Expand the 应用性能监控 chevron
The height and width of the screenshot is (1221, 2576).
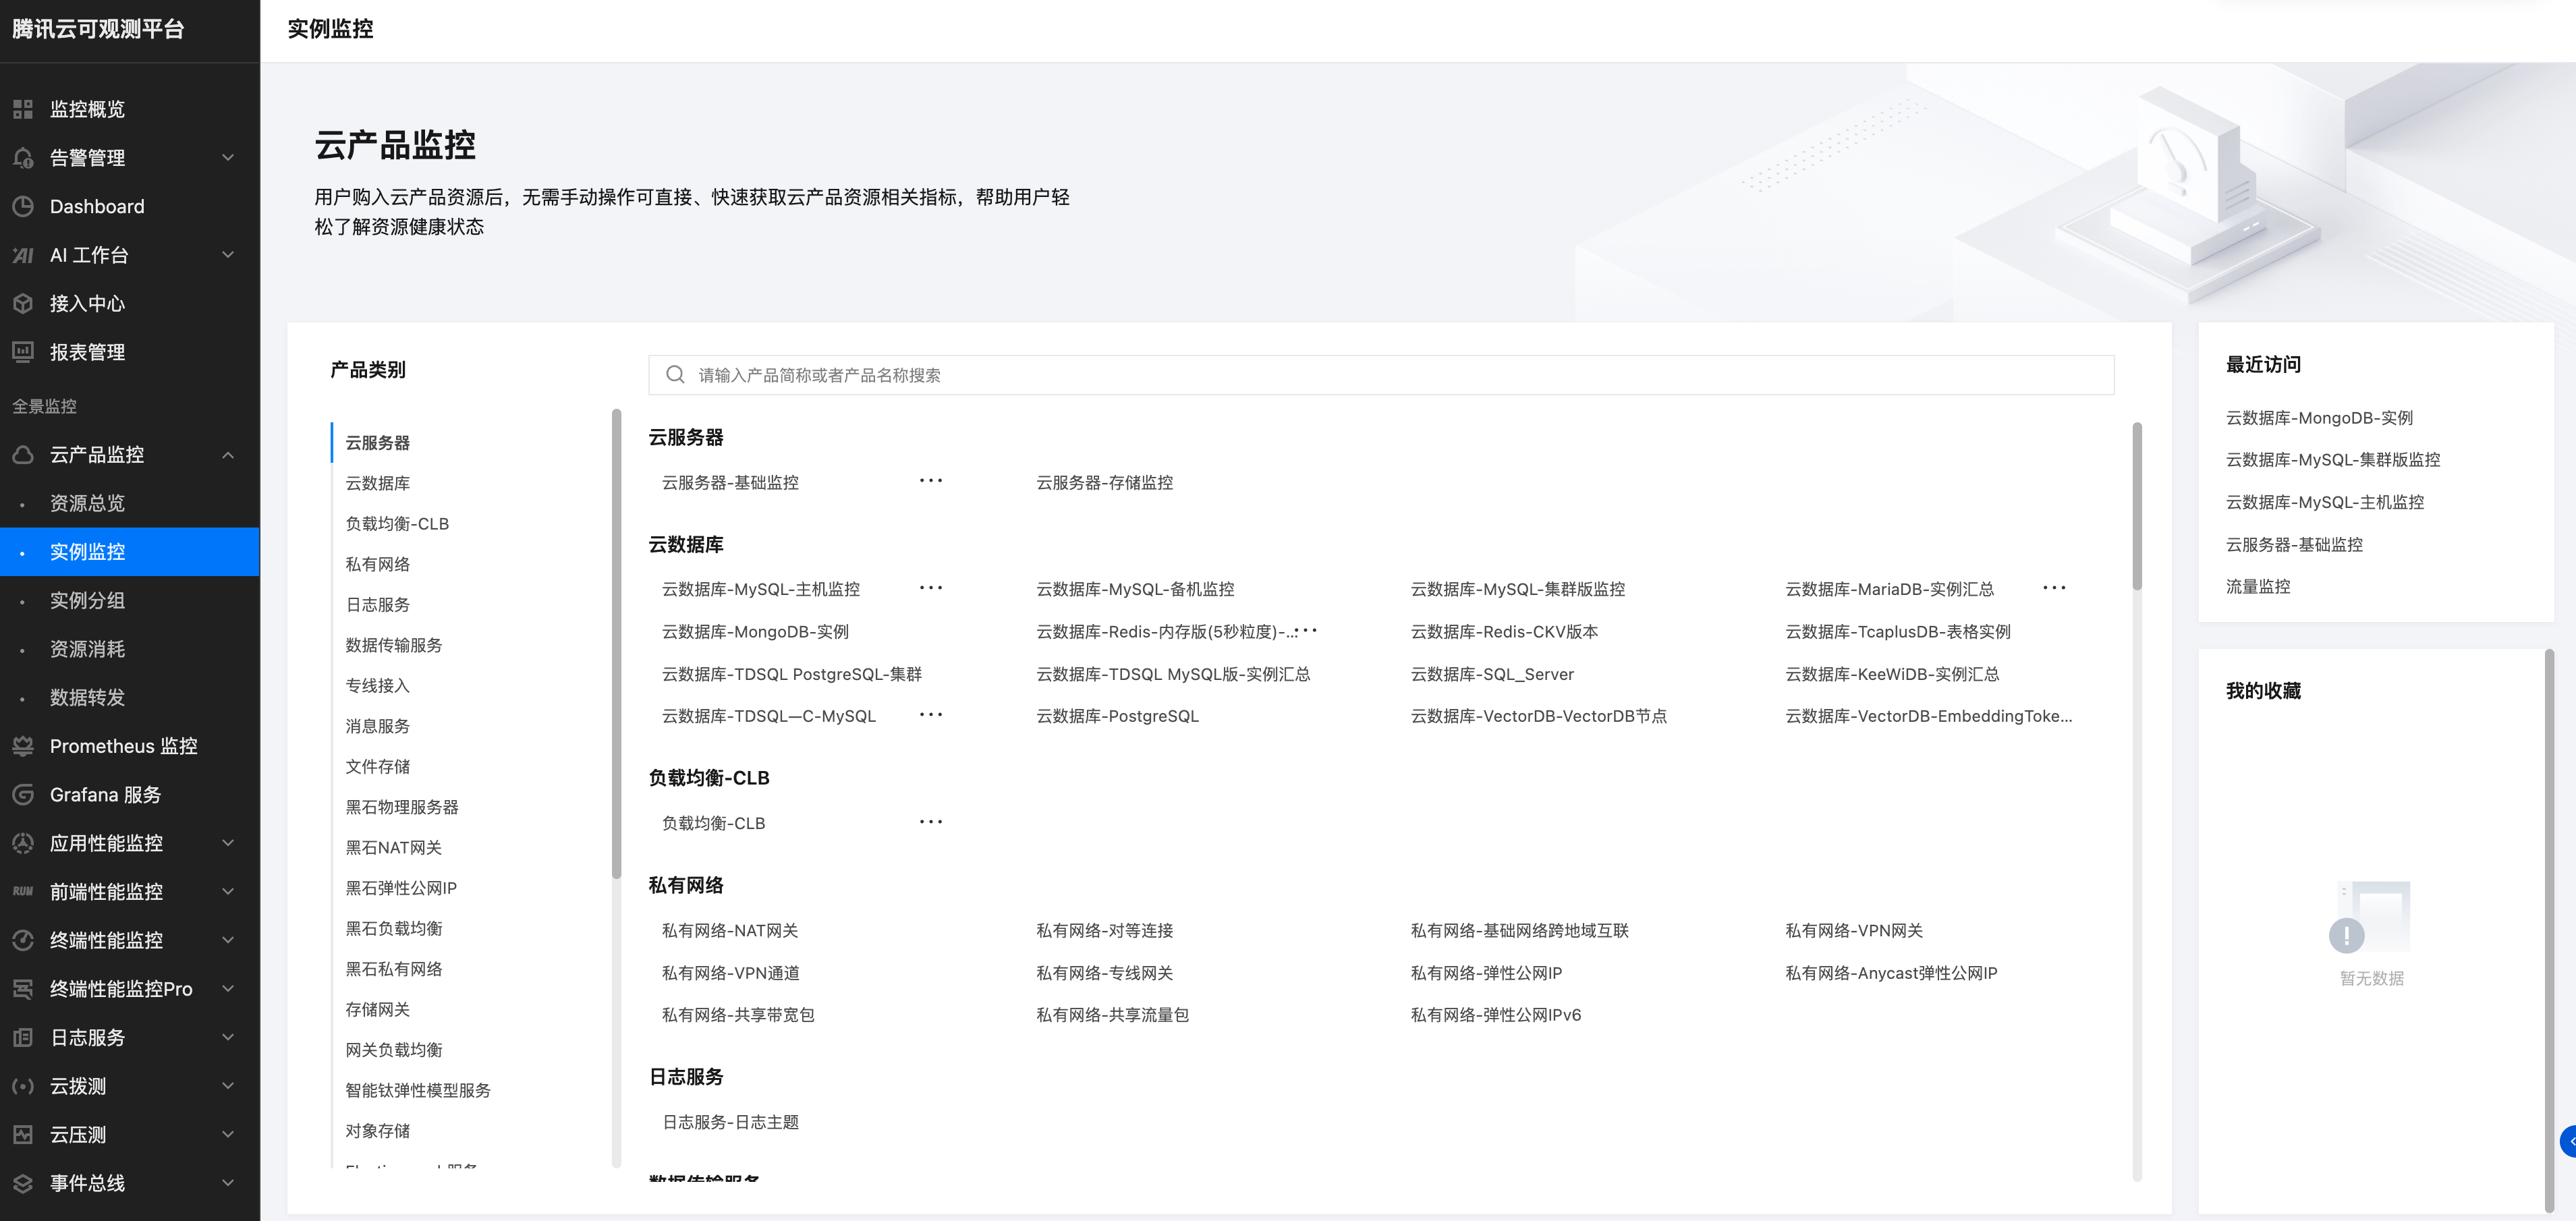coord(228,843)
